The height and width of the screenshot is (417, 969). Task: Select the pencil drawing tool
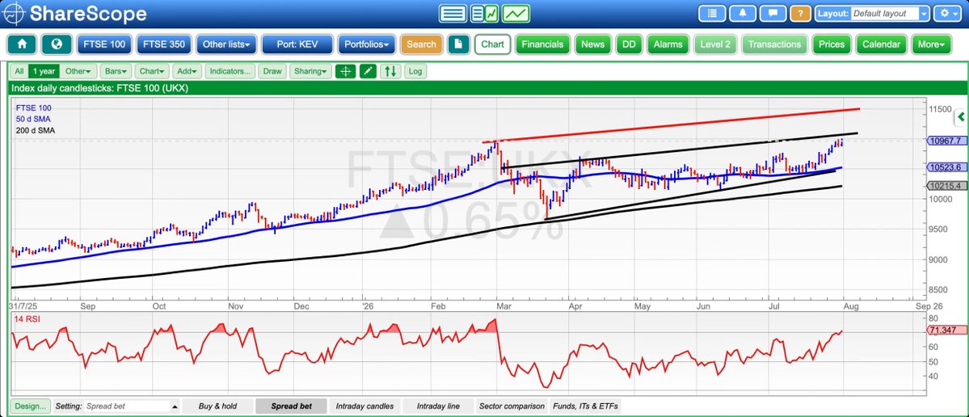click(368, 71)
